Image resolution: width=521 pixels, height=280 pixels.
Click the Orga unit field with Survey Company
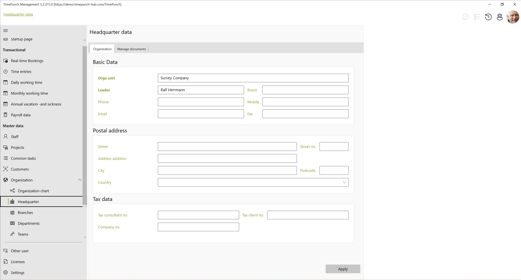(253, 78)
